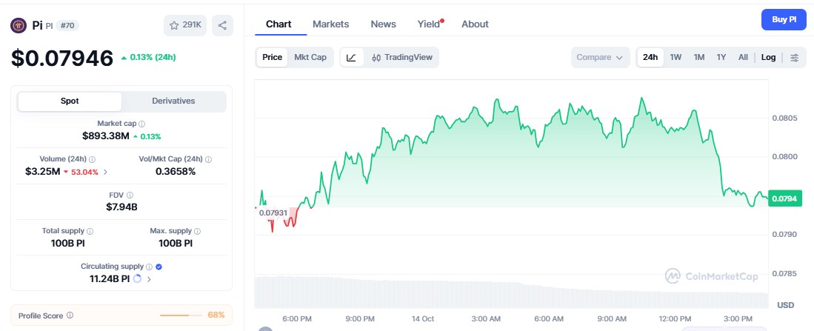Click the volume bars under the chart

coord(511,292)
